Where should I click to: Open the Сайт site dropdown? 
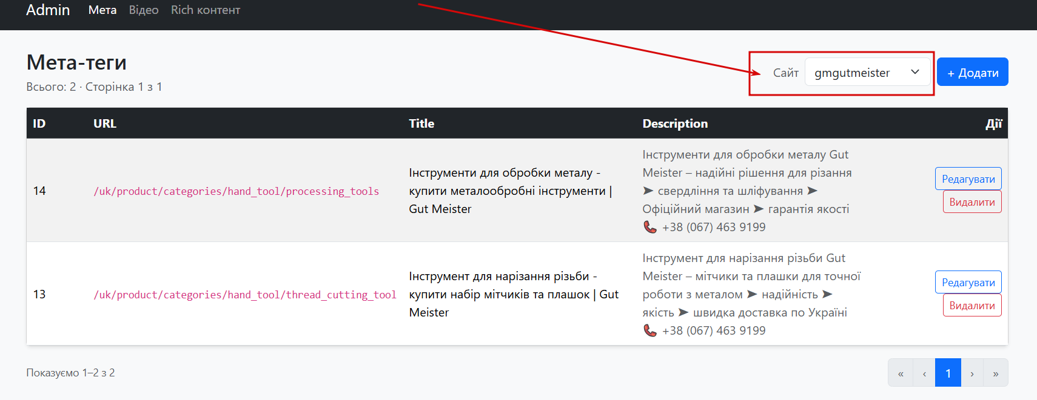tap(867, 73)
